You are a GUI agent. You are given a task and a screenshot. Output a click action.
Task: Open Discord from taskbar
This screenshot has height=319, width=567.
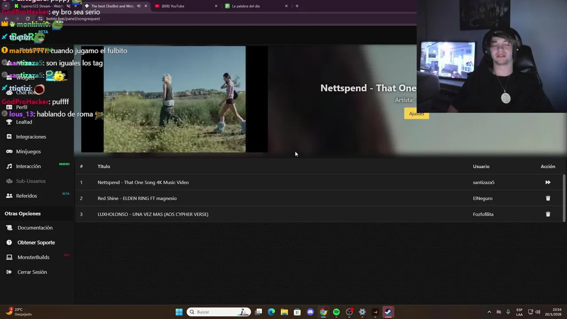(310, 312)
